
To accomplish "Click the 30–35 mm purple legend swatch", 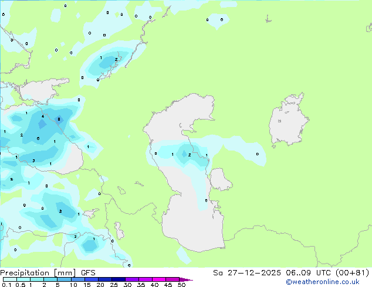I will (x=132, y=279).
